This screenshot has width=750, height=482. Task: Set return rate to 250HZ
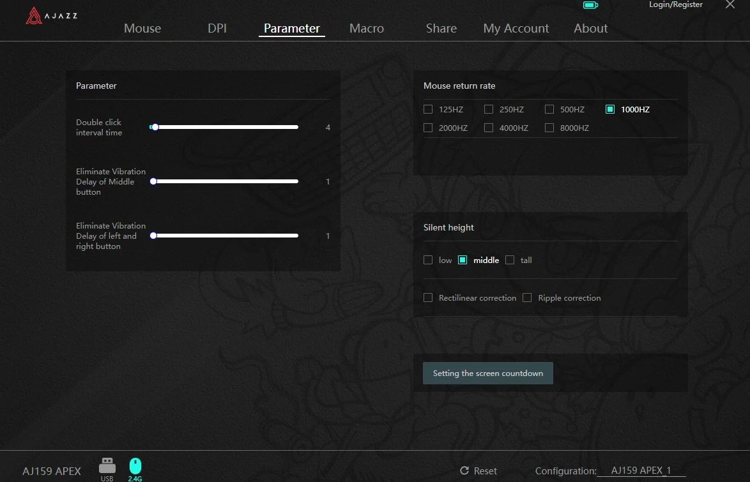point(488,110)
